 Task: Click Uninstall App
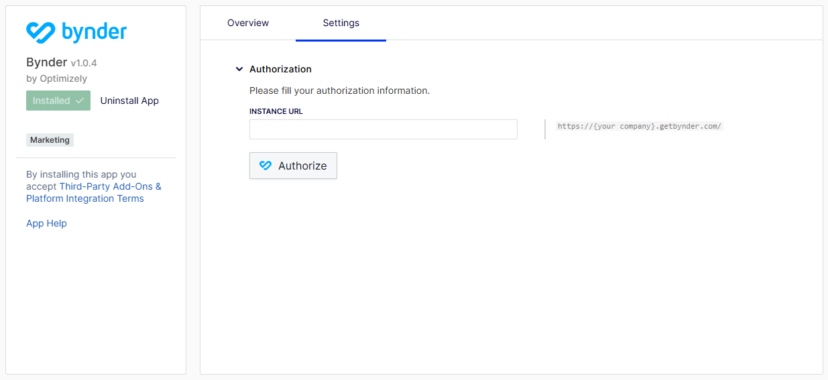[129, 101]
